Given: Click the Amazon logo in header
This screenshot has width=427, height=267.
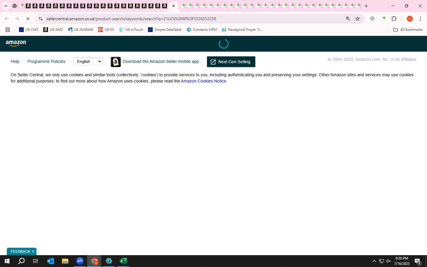Looking at the screenshot, I should click(x=16, y=43).
